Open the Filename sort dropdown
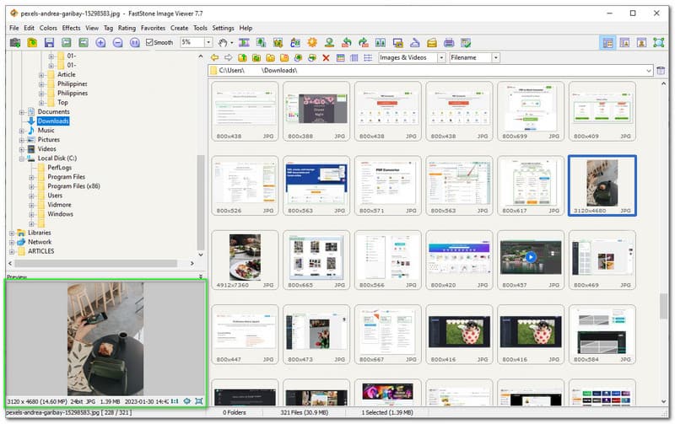The width and height of the screenshot is (675, 424). (495, 57)
